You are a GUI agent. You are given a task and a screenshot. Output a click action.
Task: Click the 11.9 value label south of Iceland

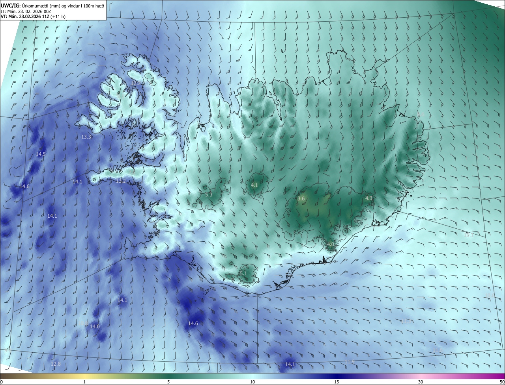350,362
